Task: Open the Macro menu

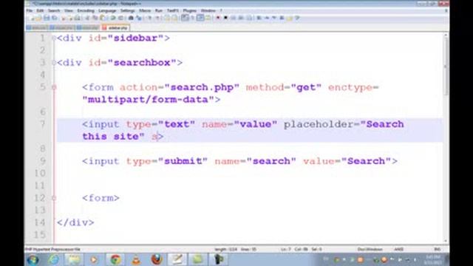Action: (x=145, y=10)
